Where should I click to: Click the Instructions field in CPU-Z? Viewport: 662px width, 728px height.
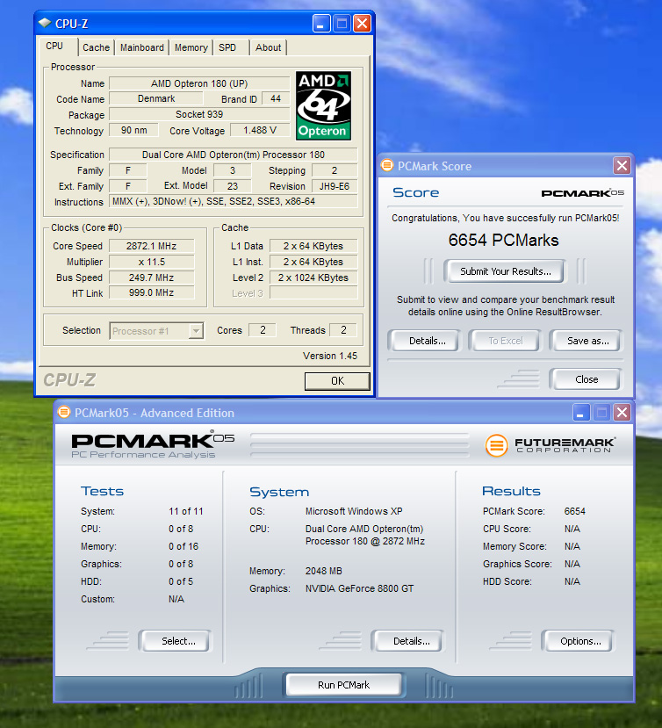click(x=234, y=201)
